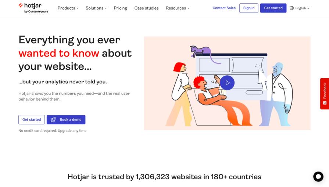Screen dimensions: 329x187
Task: Expand the Products menu
Action: click(68, 8)
